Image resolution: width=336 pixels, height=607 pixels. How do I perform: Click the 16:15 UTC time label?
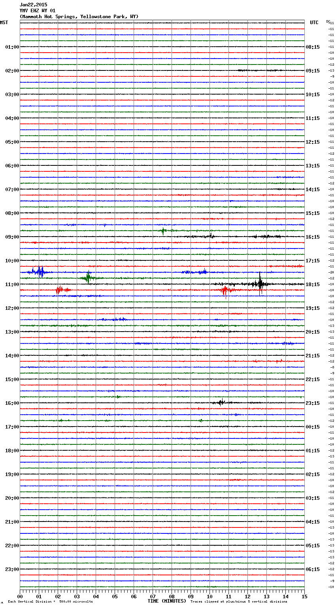(x=313, y=237)
